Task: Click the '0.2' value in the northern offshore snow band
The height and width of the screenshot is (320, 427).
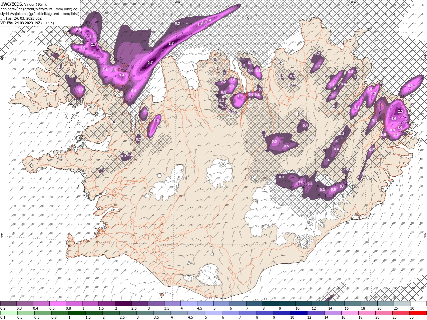Action: [177, 23]
